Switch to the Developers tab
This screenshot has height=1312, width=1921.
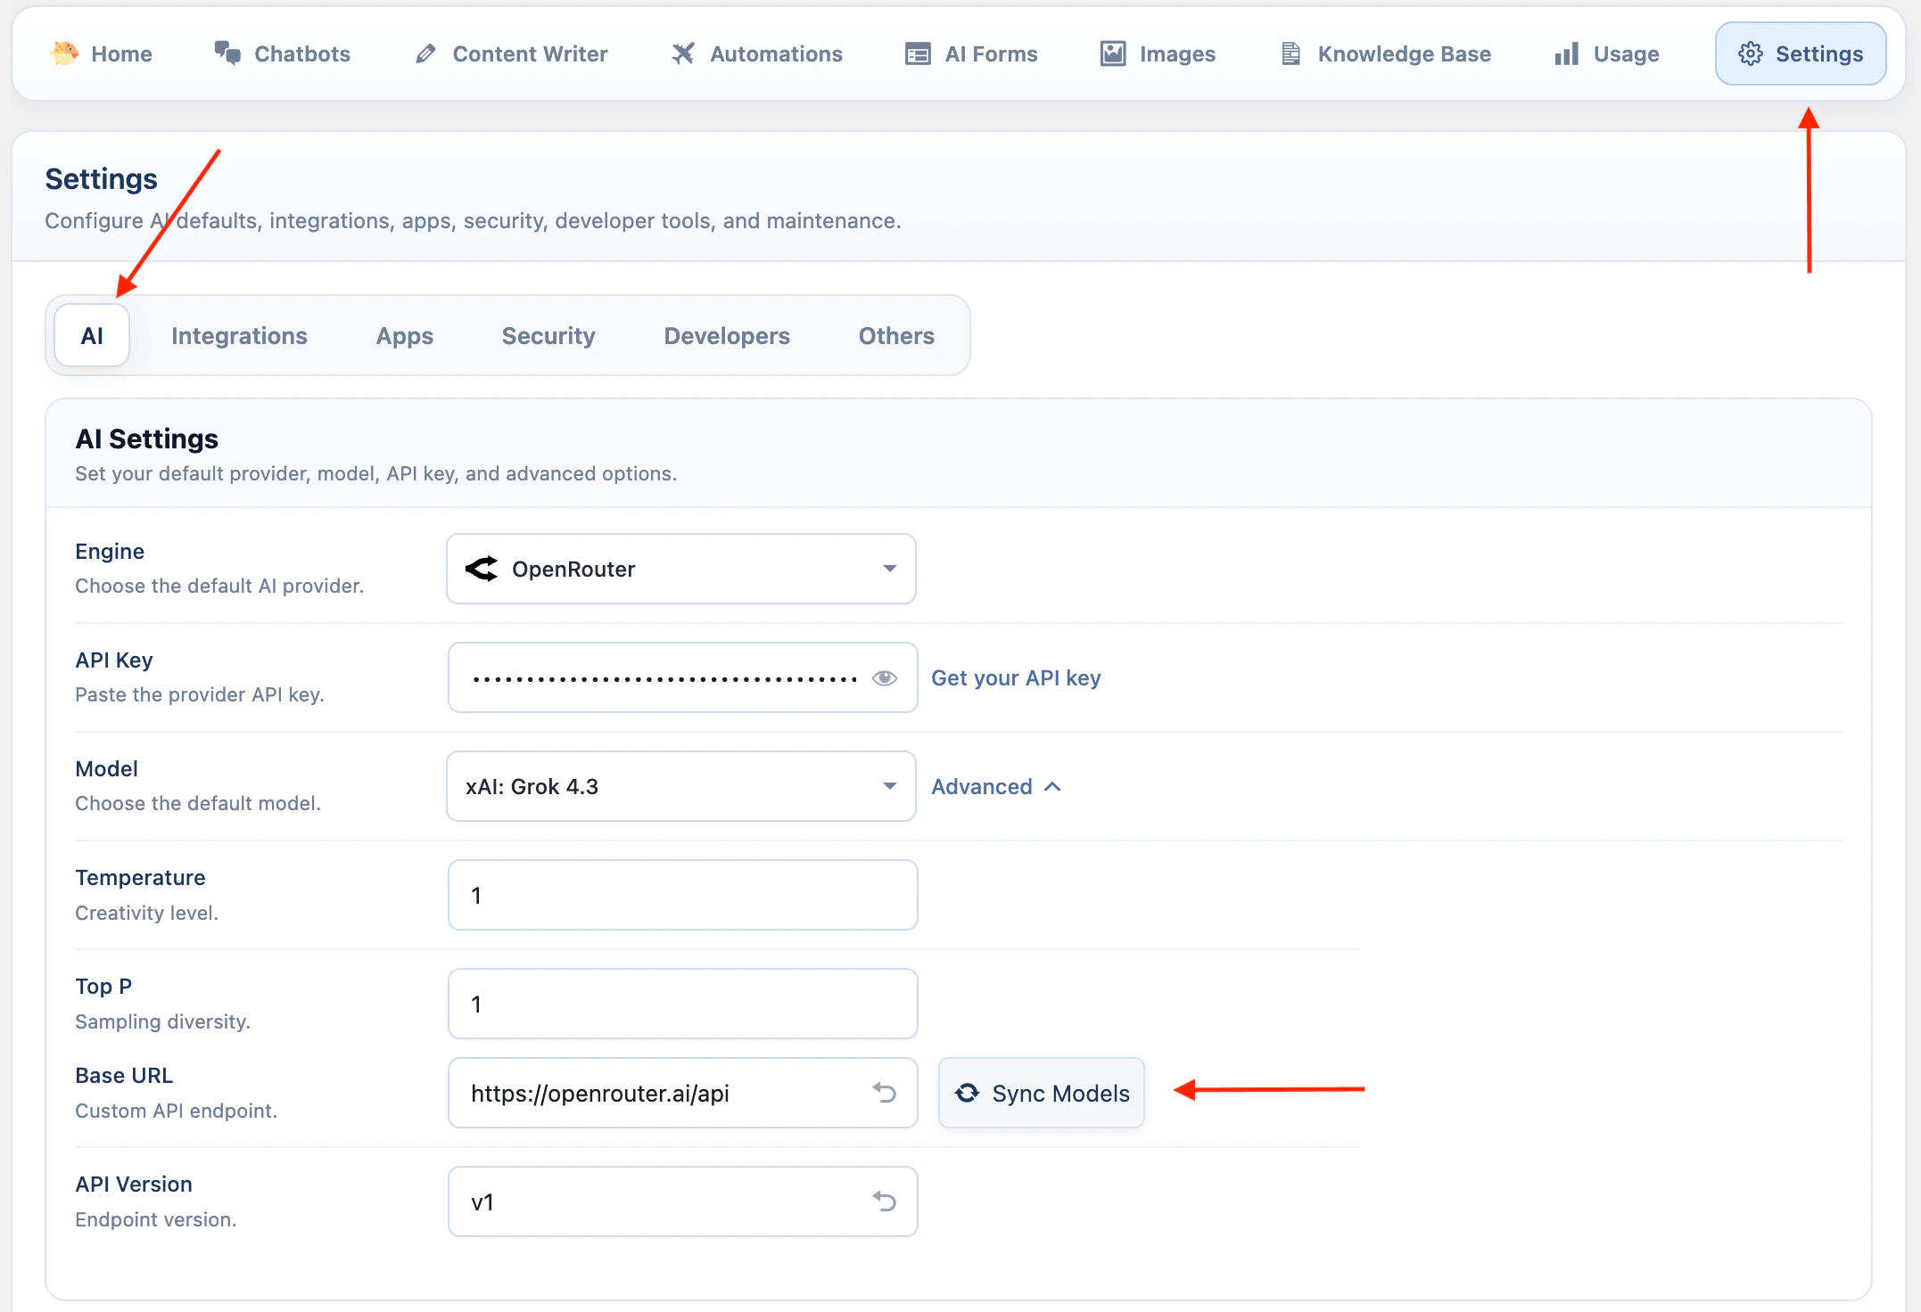[727, 336]
